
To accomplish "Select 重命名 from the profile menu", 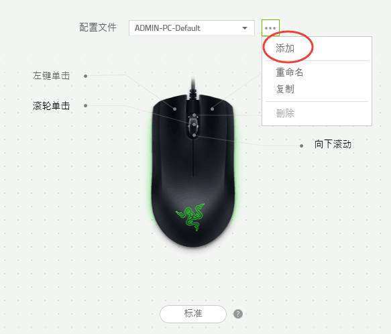I will click(x=289, y=72).
